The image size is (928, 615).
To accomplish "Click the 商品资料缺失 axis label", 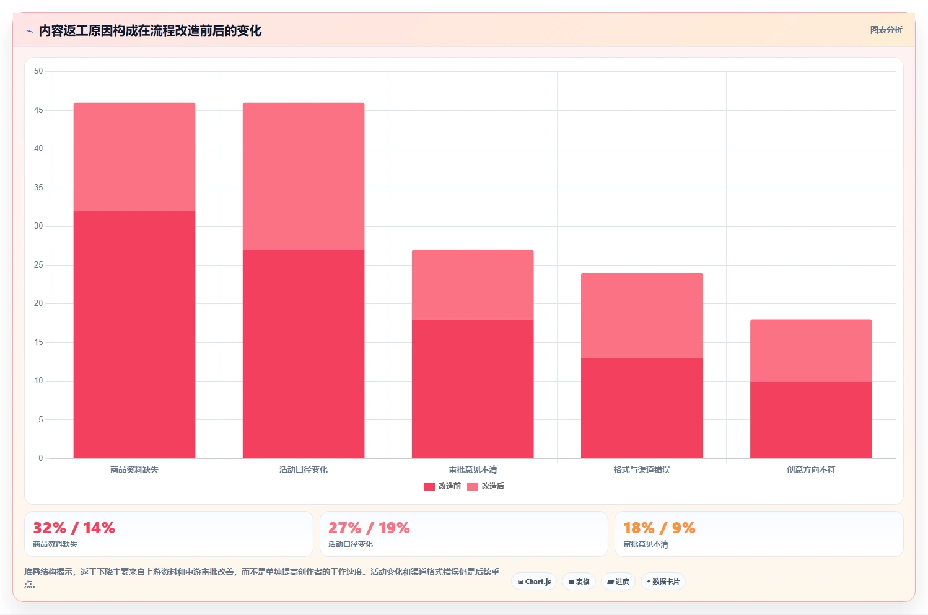I will (134, 469).
